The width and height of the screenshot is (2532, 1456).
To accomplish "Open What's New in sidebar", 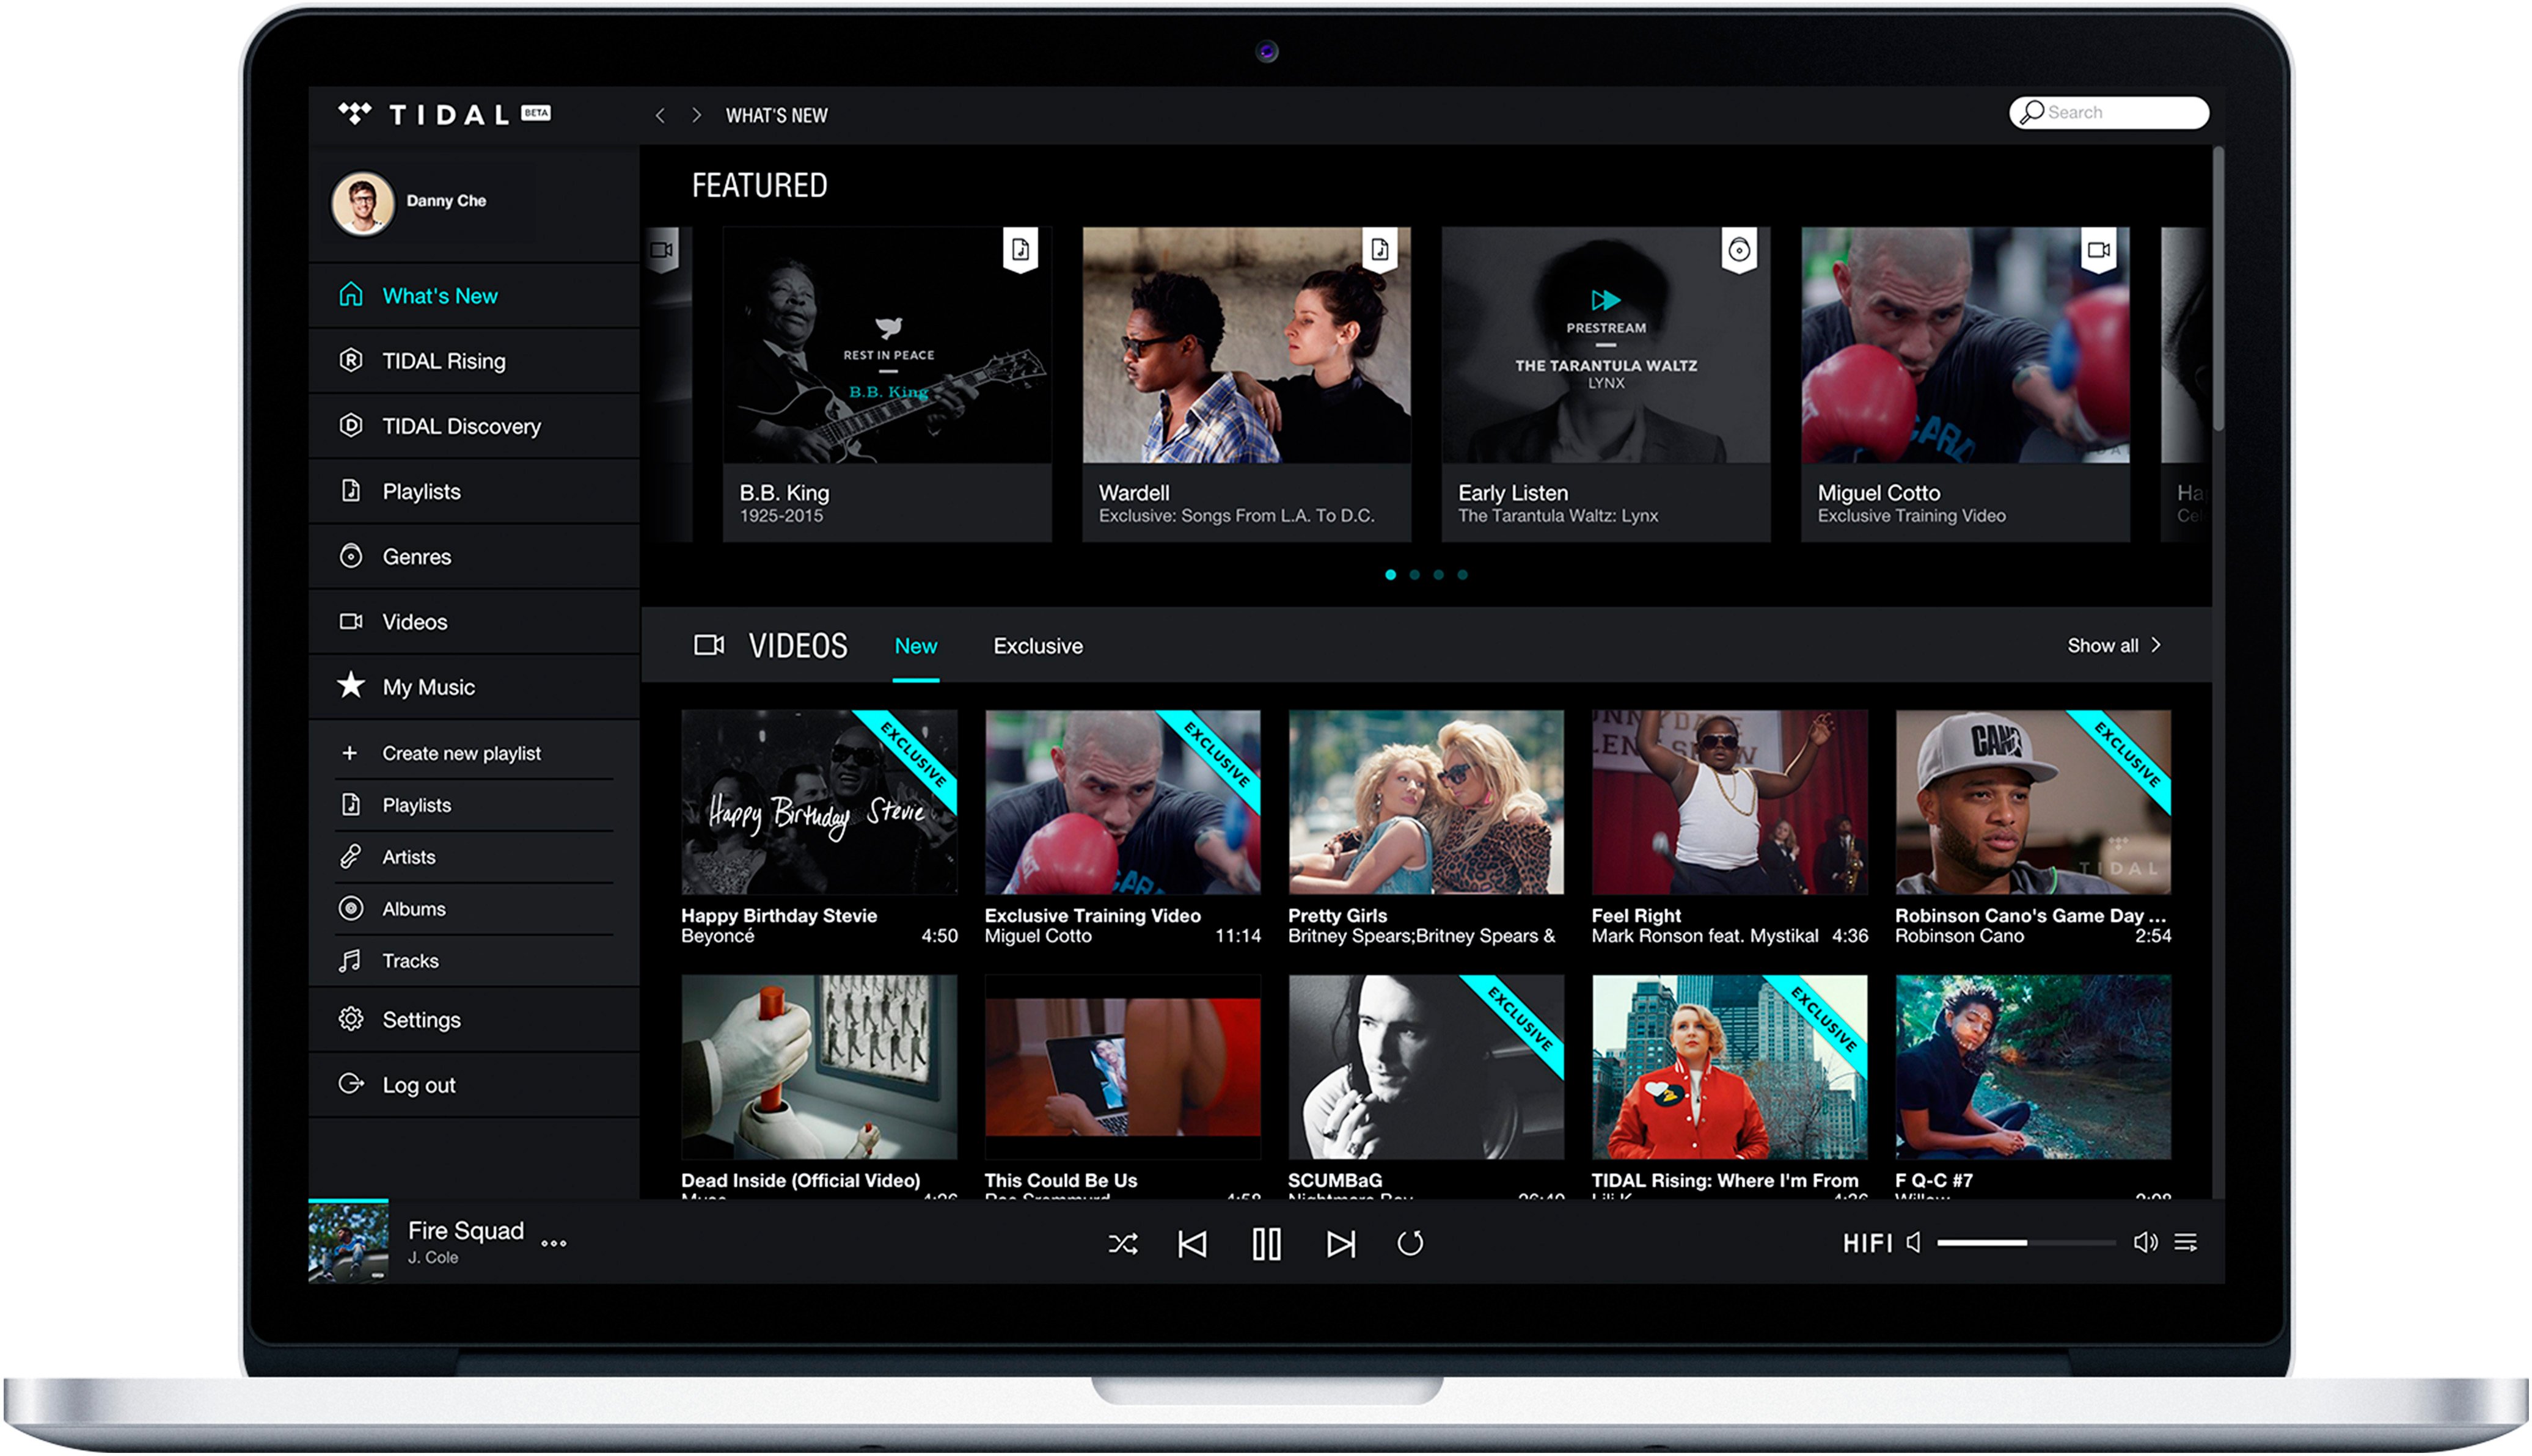I will coord(474,296).
